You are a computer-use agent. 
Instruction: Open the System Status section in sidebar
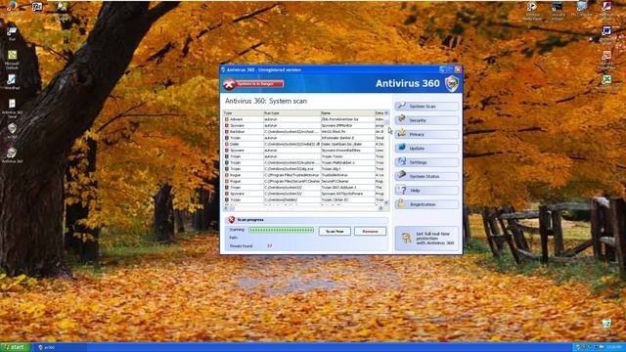coord(426,176)
